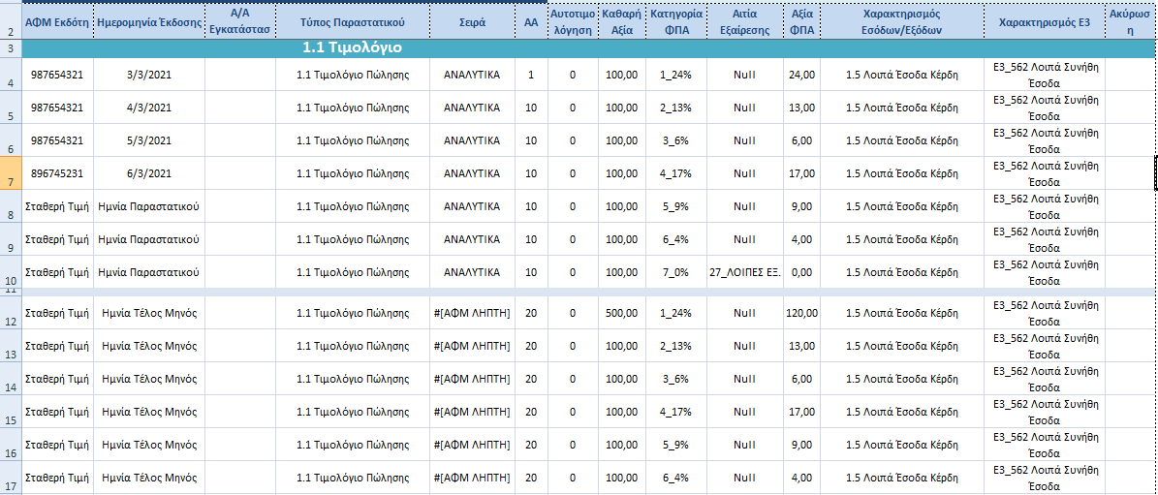The width and height of the screenshot is (1158, 495).
Task: Select the VAT amount cell showing 24,00
Action: (x=801, y=75)
